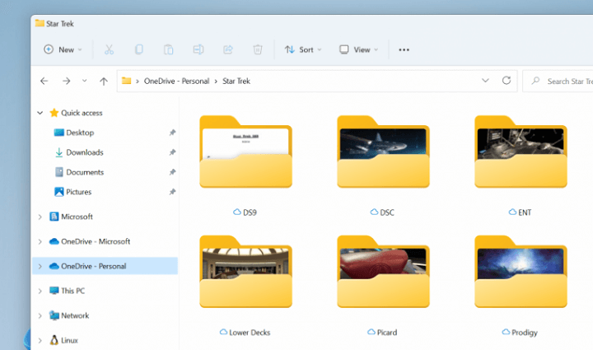Select OneDrive - Microsoft in sidebar
593x350 pixels.
96,241
